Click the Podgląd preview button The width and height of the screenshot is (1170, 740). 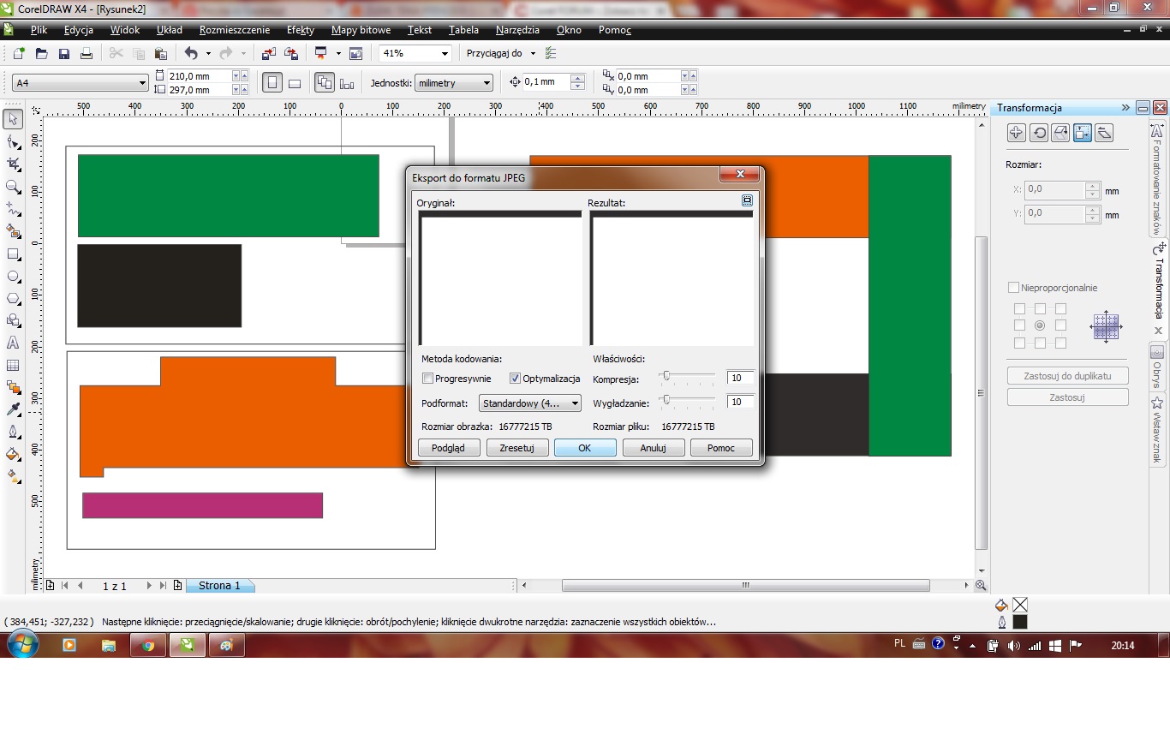(x=448, y=448)
